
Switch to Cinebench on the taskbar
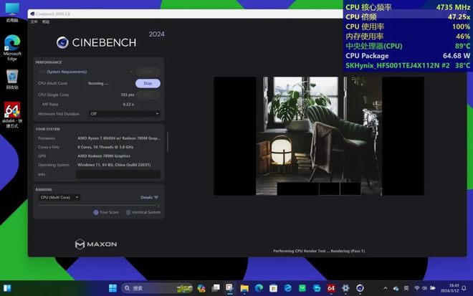[x=360, y=288]
